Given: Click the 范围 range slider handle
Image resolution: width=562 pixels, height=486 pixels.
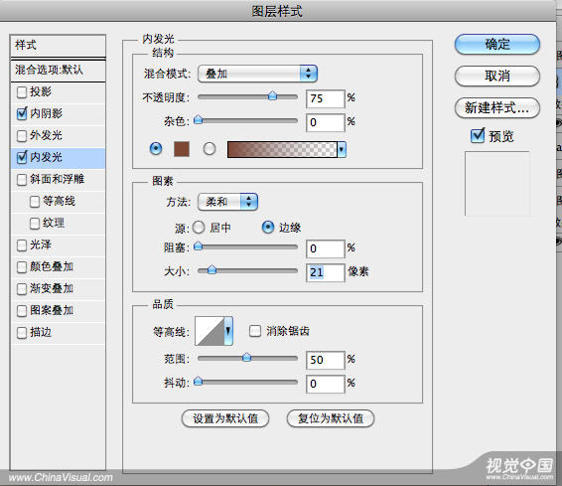Looking at the screenshot, I should coord(246,357).
